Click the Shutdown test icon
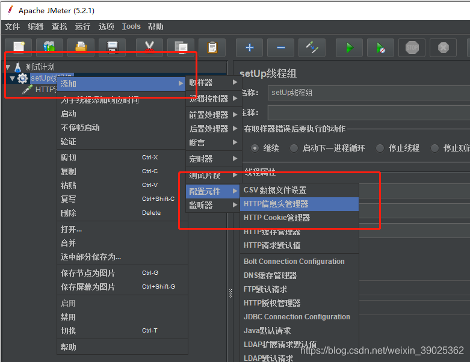This screenshot has width=470, height=362. [443, 48]
